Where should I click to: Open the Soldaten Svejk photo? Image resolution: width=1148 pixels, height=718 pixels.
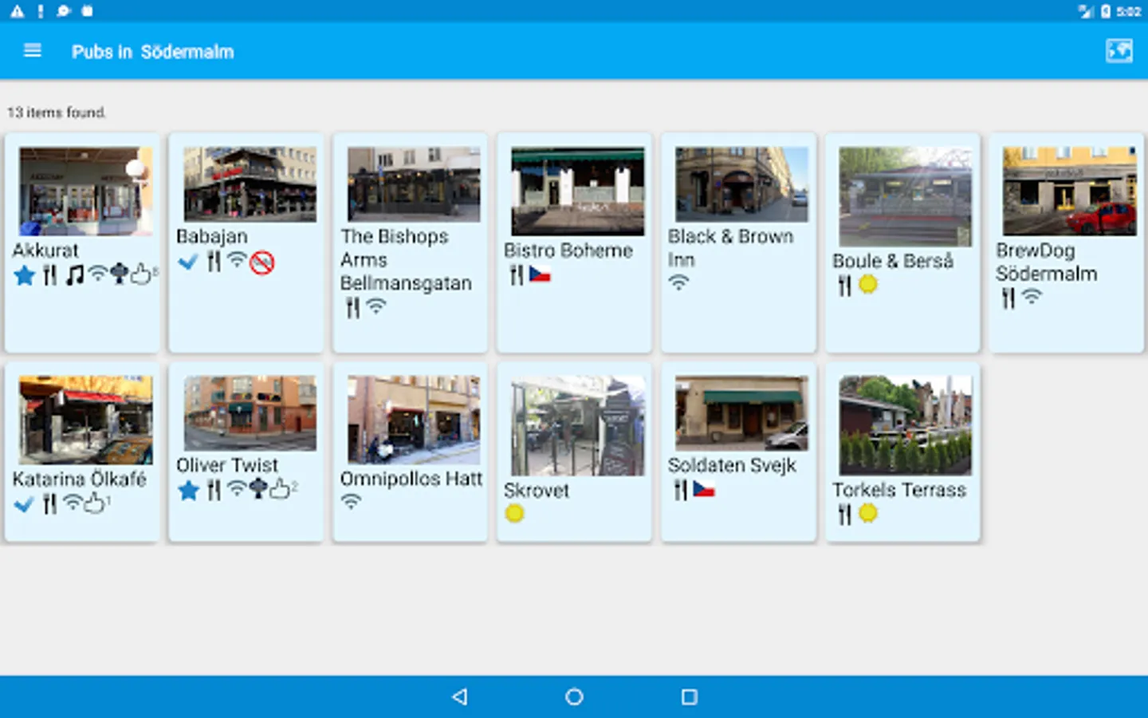pos(742,413)
